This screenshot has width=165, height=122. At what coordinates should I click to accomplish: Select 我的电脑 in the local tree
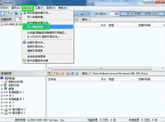tap(10, 78)
